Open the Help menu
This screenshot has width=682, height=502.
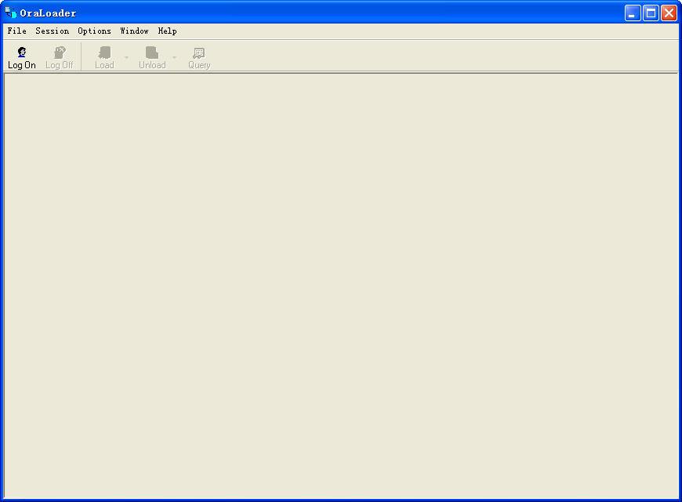(168, 31)
